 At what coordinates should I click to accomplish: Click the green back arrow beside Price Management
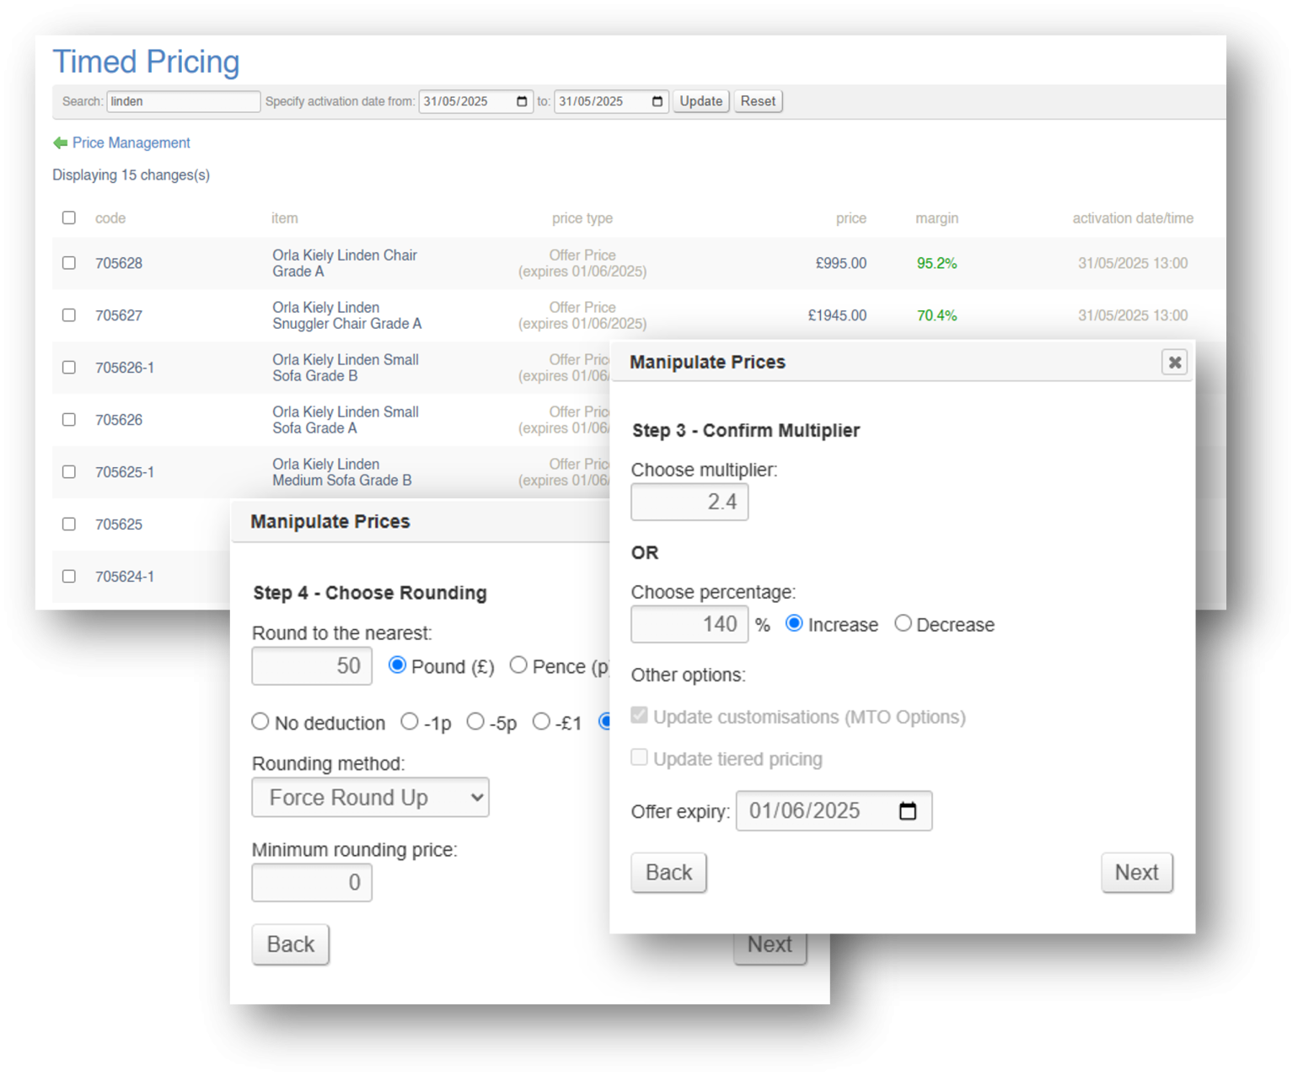[x=60, y=143]
